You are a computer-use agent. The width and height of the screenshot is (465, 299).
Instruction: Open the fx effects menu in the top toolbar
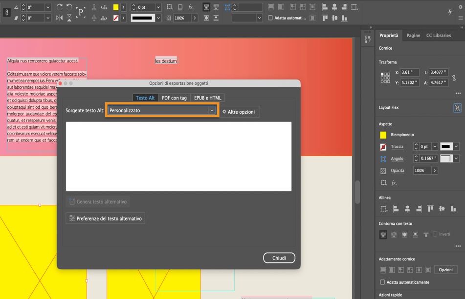pos(191,7)
